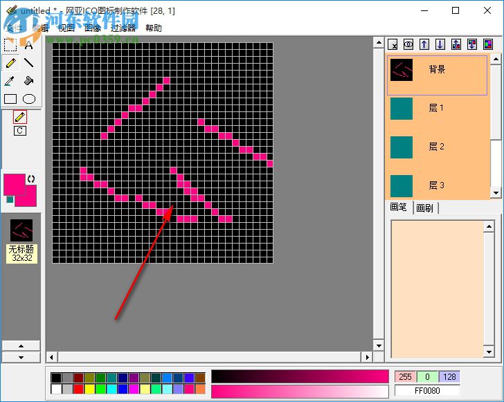Pick the eyedropper color sampler tool

point(10,81)
